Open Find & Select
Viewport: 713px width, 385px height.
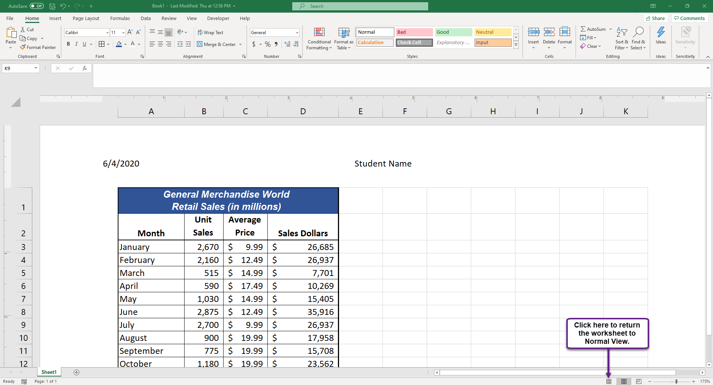[x=638, y=39]
